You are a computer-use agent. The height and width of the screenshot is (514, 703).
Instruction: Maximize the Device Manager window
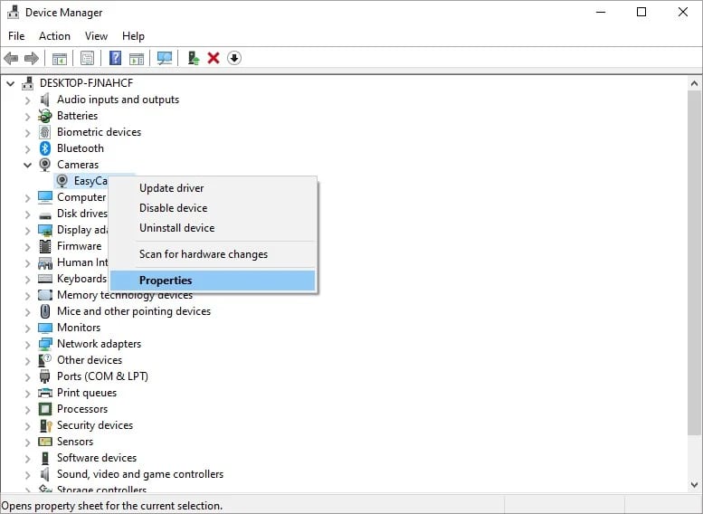[641, 12]
